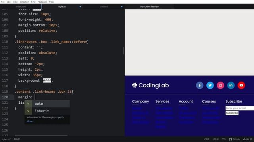The image size is (254, 142).
Task: Click the position: absolute line
Action: point(38,53)
